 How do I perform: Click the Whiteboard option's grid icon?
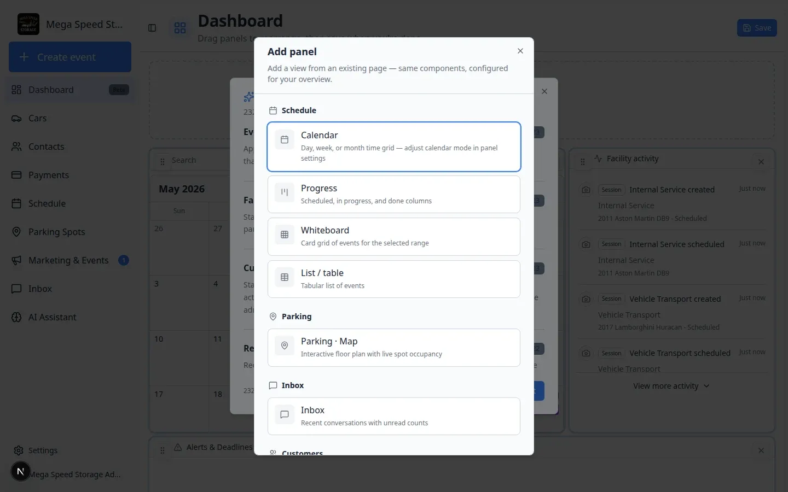[285, 235]
